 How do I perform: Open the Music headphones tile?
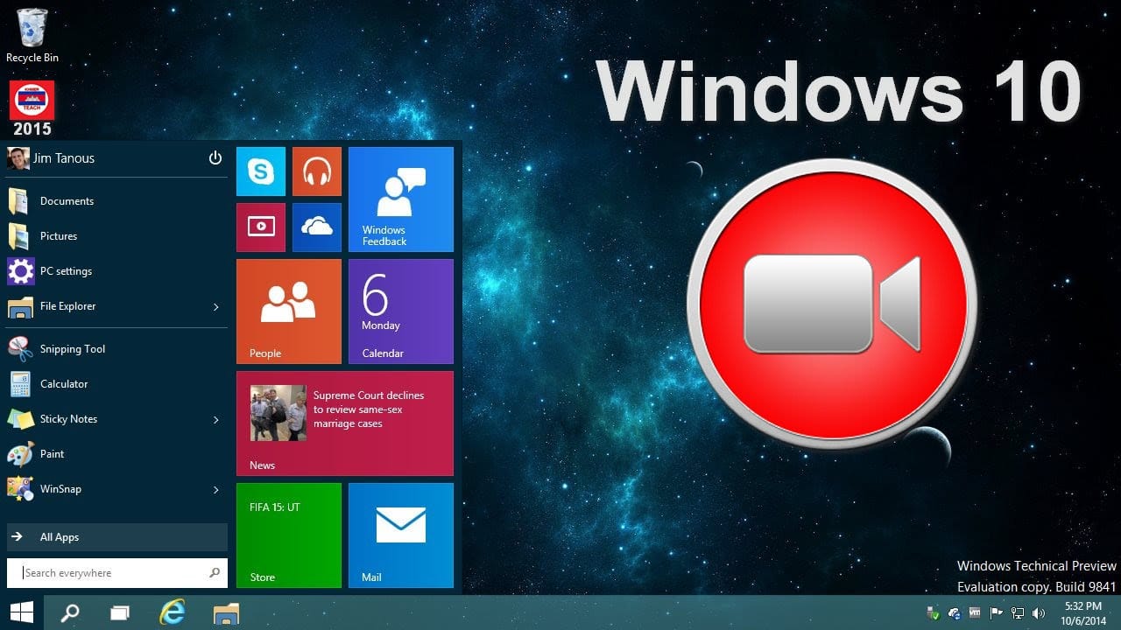317,171
